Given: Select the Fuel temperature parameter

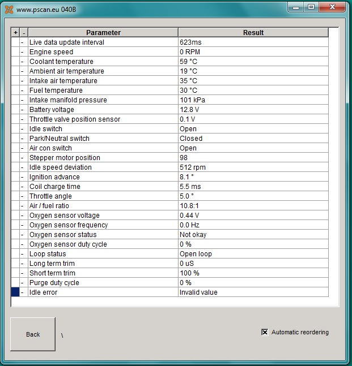Looking at the screenshot, I should (103, 91).
